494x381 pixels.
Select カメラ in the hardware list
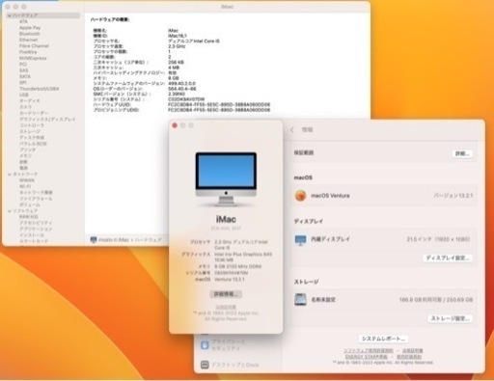click(x=26, y=107)
